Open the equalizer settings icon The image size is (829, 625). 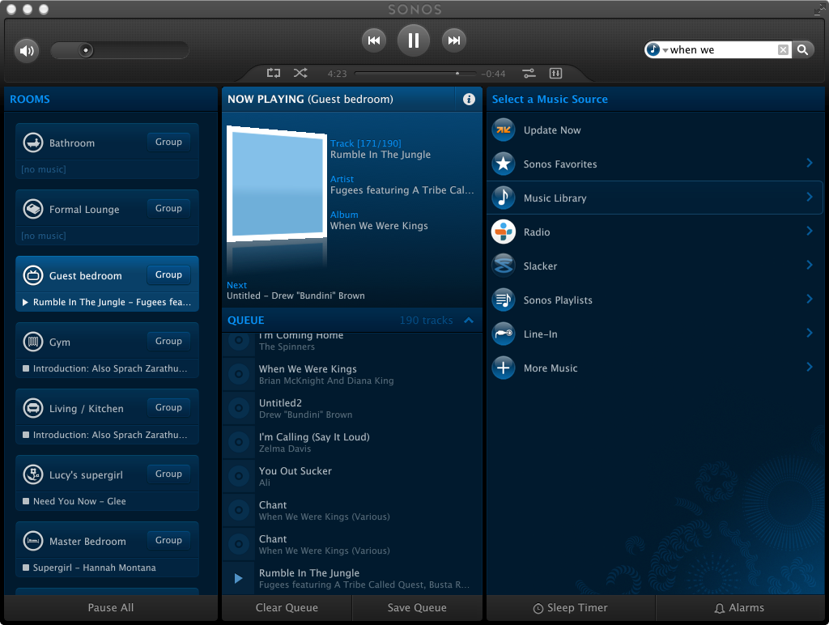[x=555, y=73]
